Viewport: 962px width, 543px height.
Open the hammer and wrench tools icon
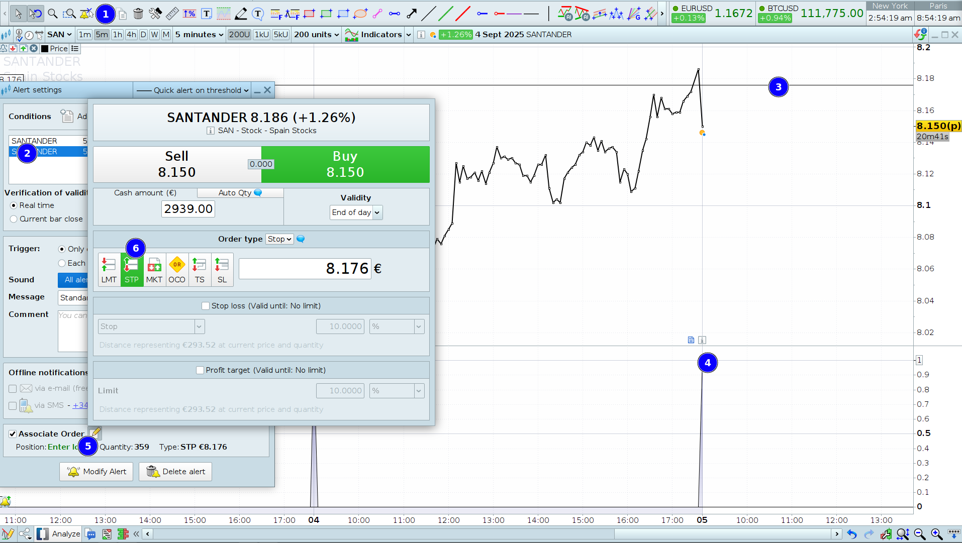(155, 14)
